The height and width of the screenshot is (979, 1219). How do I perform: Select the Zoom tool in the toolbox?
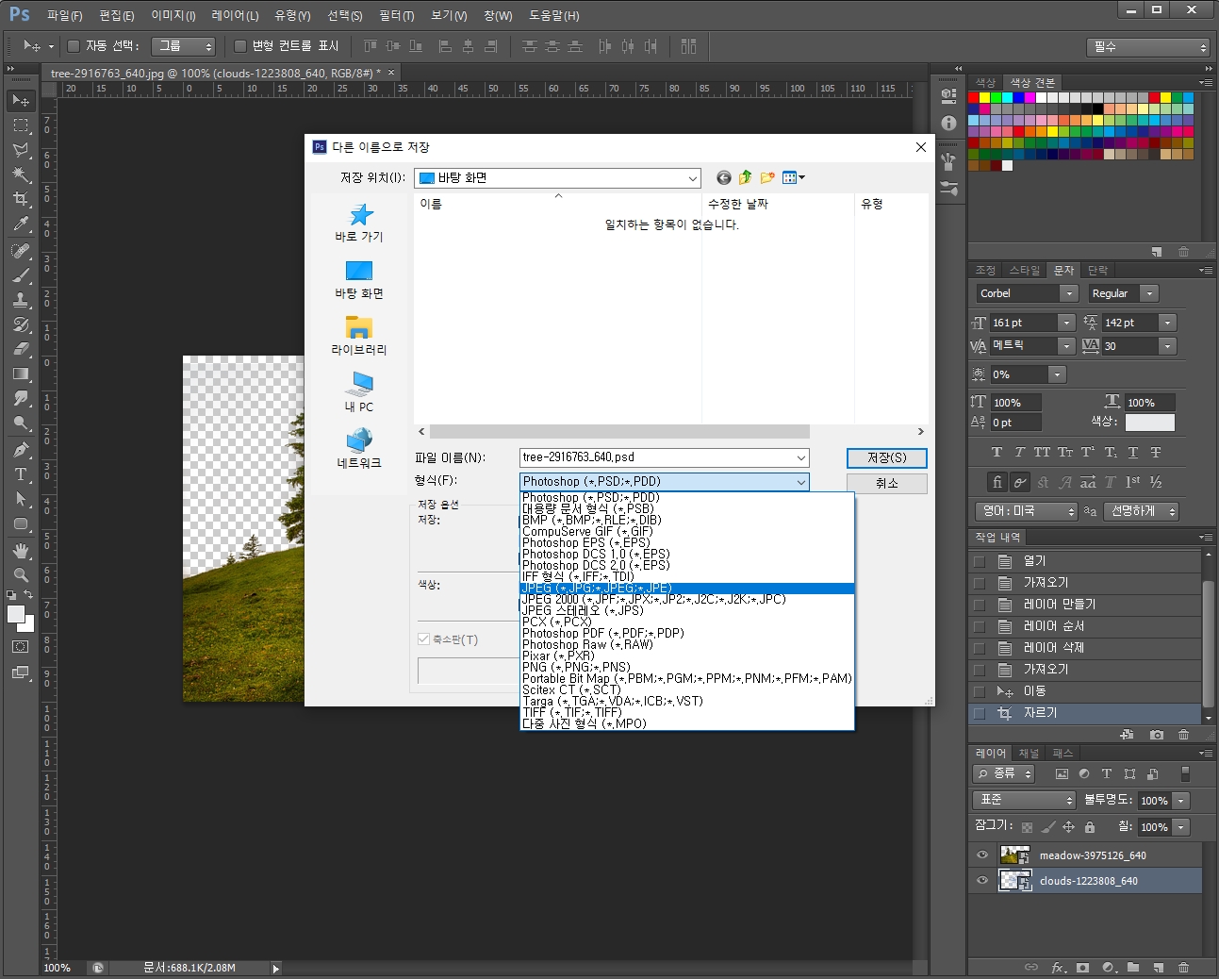coord(21,575)
